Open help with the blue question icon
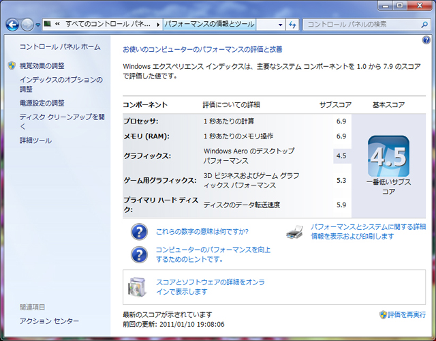436x341 pixels. [x=426, y=40]
